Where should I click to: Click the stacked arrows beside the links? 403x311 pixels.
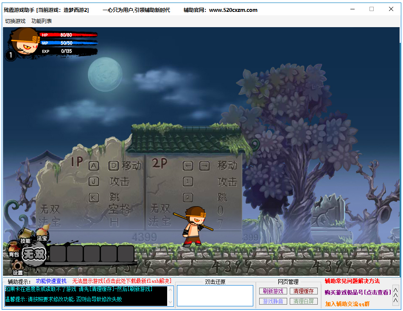[x=396, y=295]
